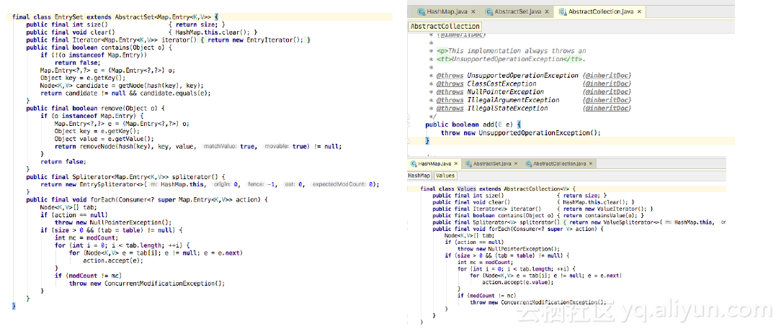Viewport: 781px width, 331px height.
Task: Click 'forEach(Consumer<? super V> action)' line
Action: 518,229
